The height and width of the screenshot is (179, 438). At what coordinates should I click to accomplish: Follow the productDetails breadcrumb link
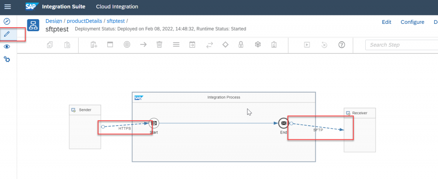(x=84, y=21)
